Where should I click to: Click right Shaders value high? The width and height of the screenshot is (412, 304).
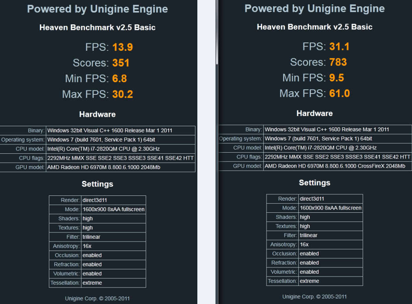[331, 217]
